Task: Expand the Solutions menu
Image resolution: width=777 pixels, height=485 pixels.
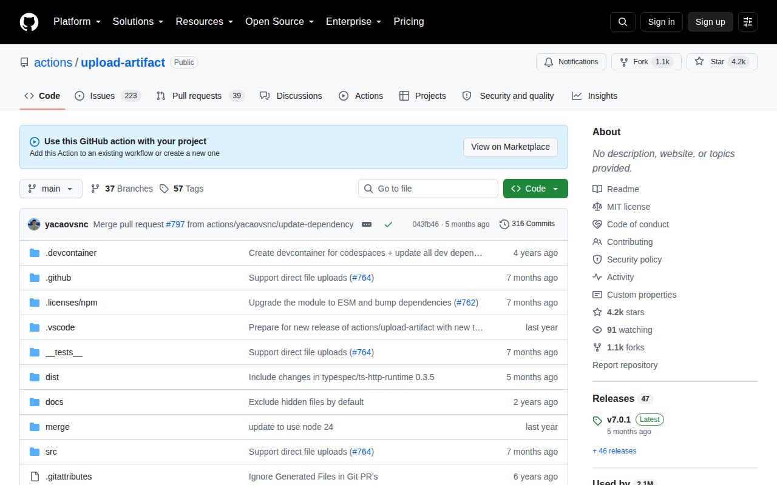Action: [138, 22]
